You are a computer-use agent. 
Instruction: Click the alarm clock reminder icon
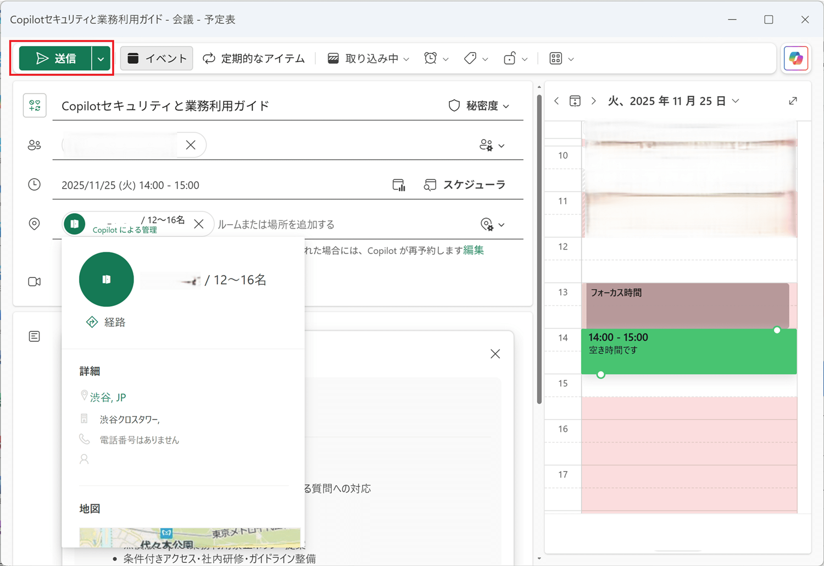[x=431, y=58]
